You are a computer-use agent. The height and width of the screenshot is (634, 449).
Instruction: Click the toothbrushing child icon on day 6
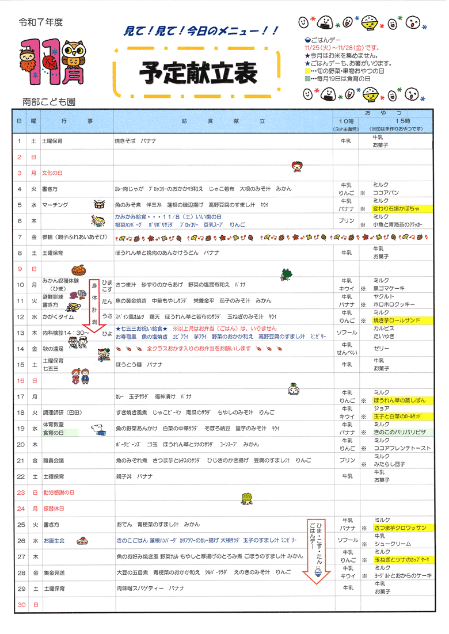pyautogui.click(x=98, y=221)
